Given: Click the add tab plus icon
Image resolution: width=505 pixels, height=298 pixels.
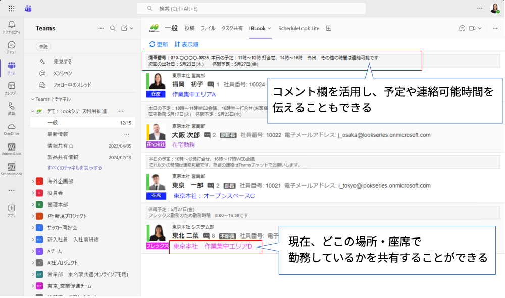Looking at the screenshot, I should [x=329, y=28].
